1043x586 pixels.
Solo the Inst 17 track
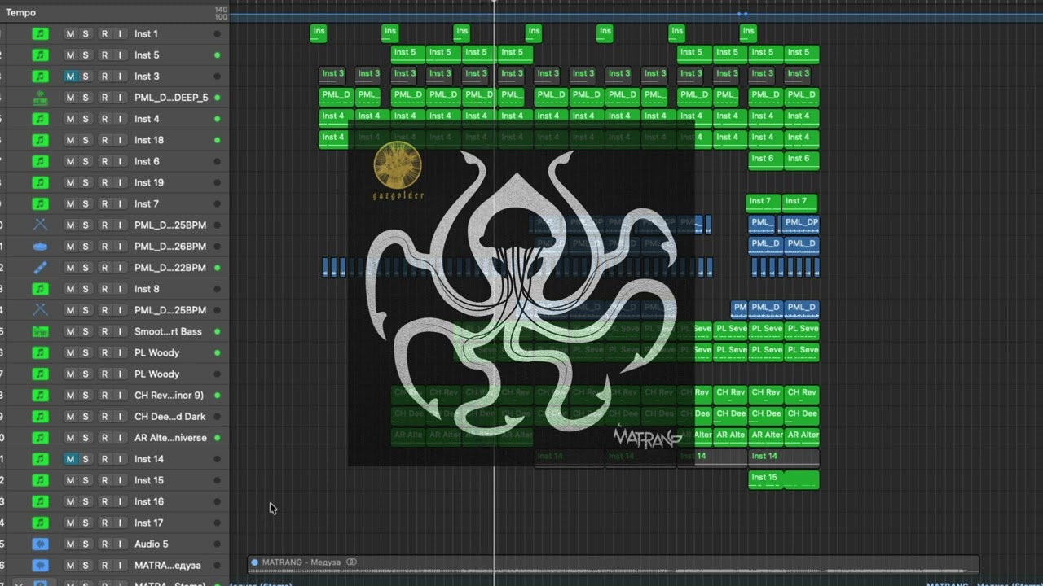pyautogui.click(x=86, y=523)
